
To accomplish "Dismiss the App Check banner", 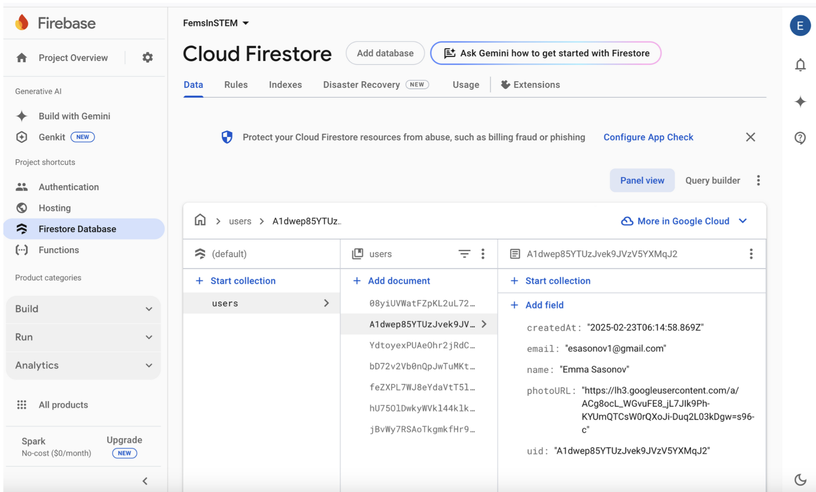I will [x=750, y=137].
